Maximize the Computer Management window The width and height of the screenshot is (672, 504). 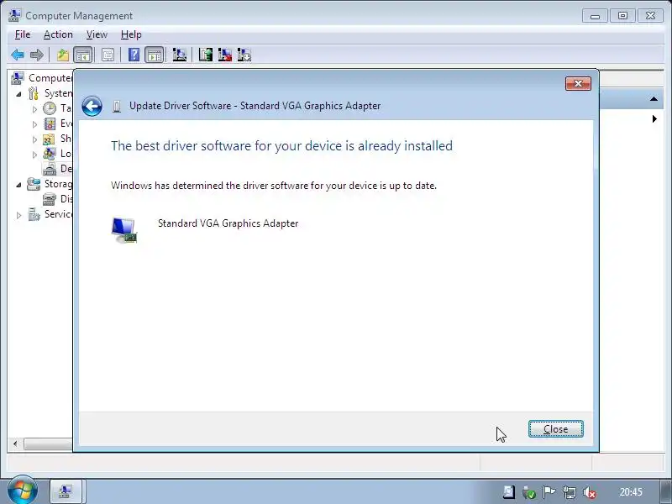622,16
